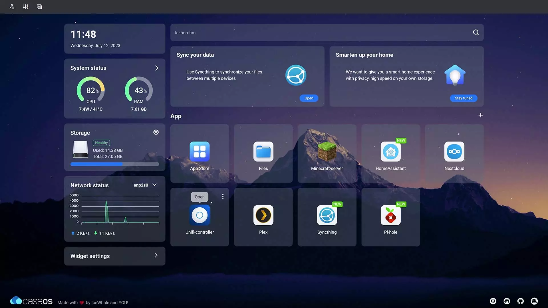The width and height of the screenshot is (548, 308).
Task: Click the NEW badge on Syncthing tile
Action: click(337, 204)
